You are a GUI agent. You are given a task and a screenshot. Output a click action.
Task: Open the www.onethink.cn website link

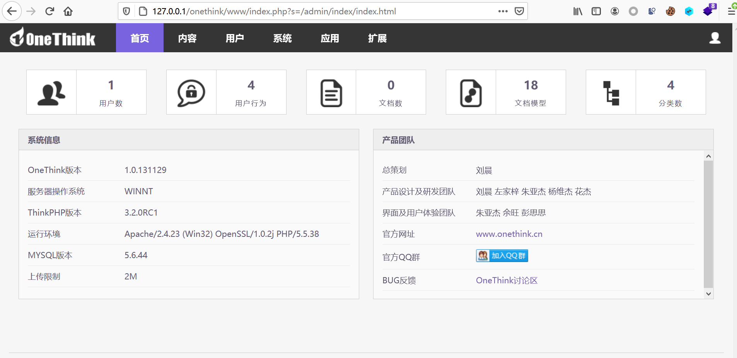[x=509, y=234]
